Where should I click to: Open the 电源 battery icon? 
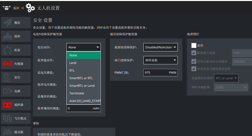coord(7,91)
